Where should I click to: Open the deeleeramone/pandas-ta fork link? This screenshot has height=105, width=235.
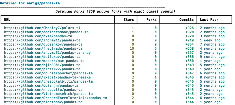(46, 32)
